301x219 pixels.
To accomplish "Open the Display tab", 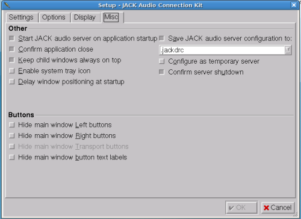I will [x=85, y=17].
